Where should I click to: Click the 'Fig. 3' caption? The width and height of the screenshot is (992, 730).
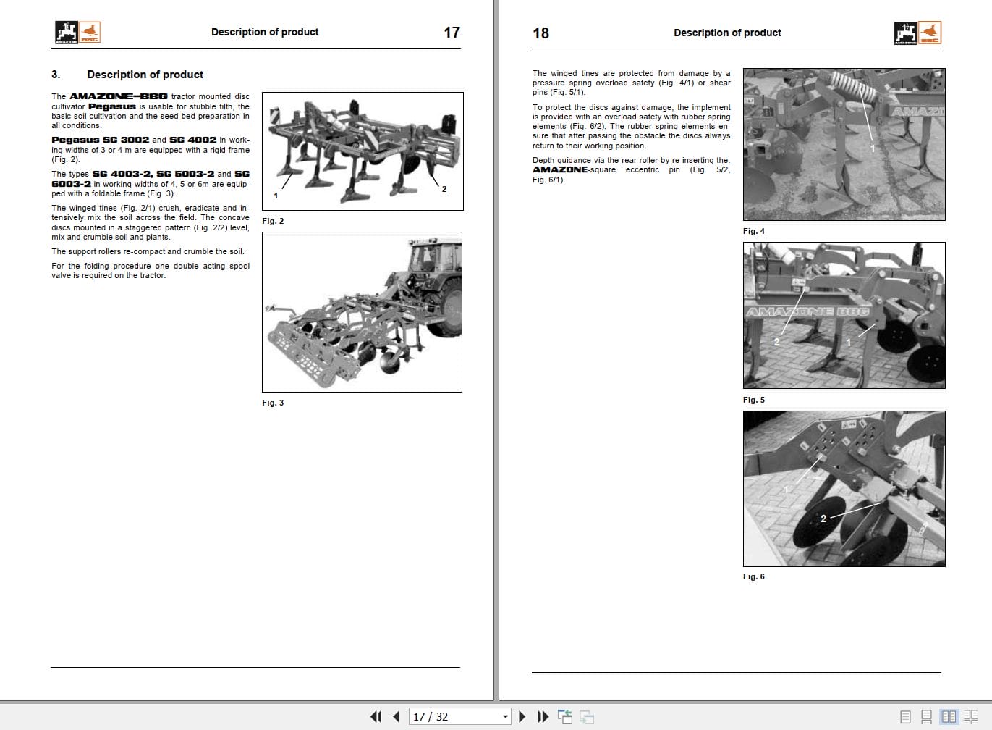point(273,403)
